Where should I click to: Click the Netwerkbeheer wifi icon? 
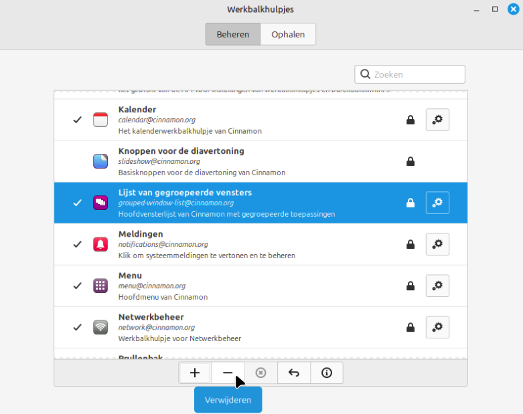(x=100, y=327)
